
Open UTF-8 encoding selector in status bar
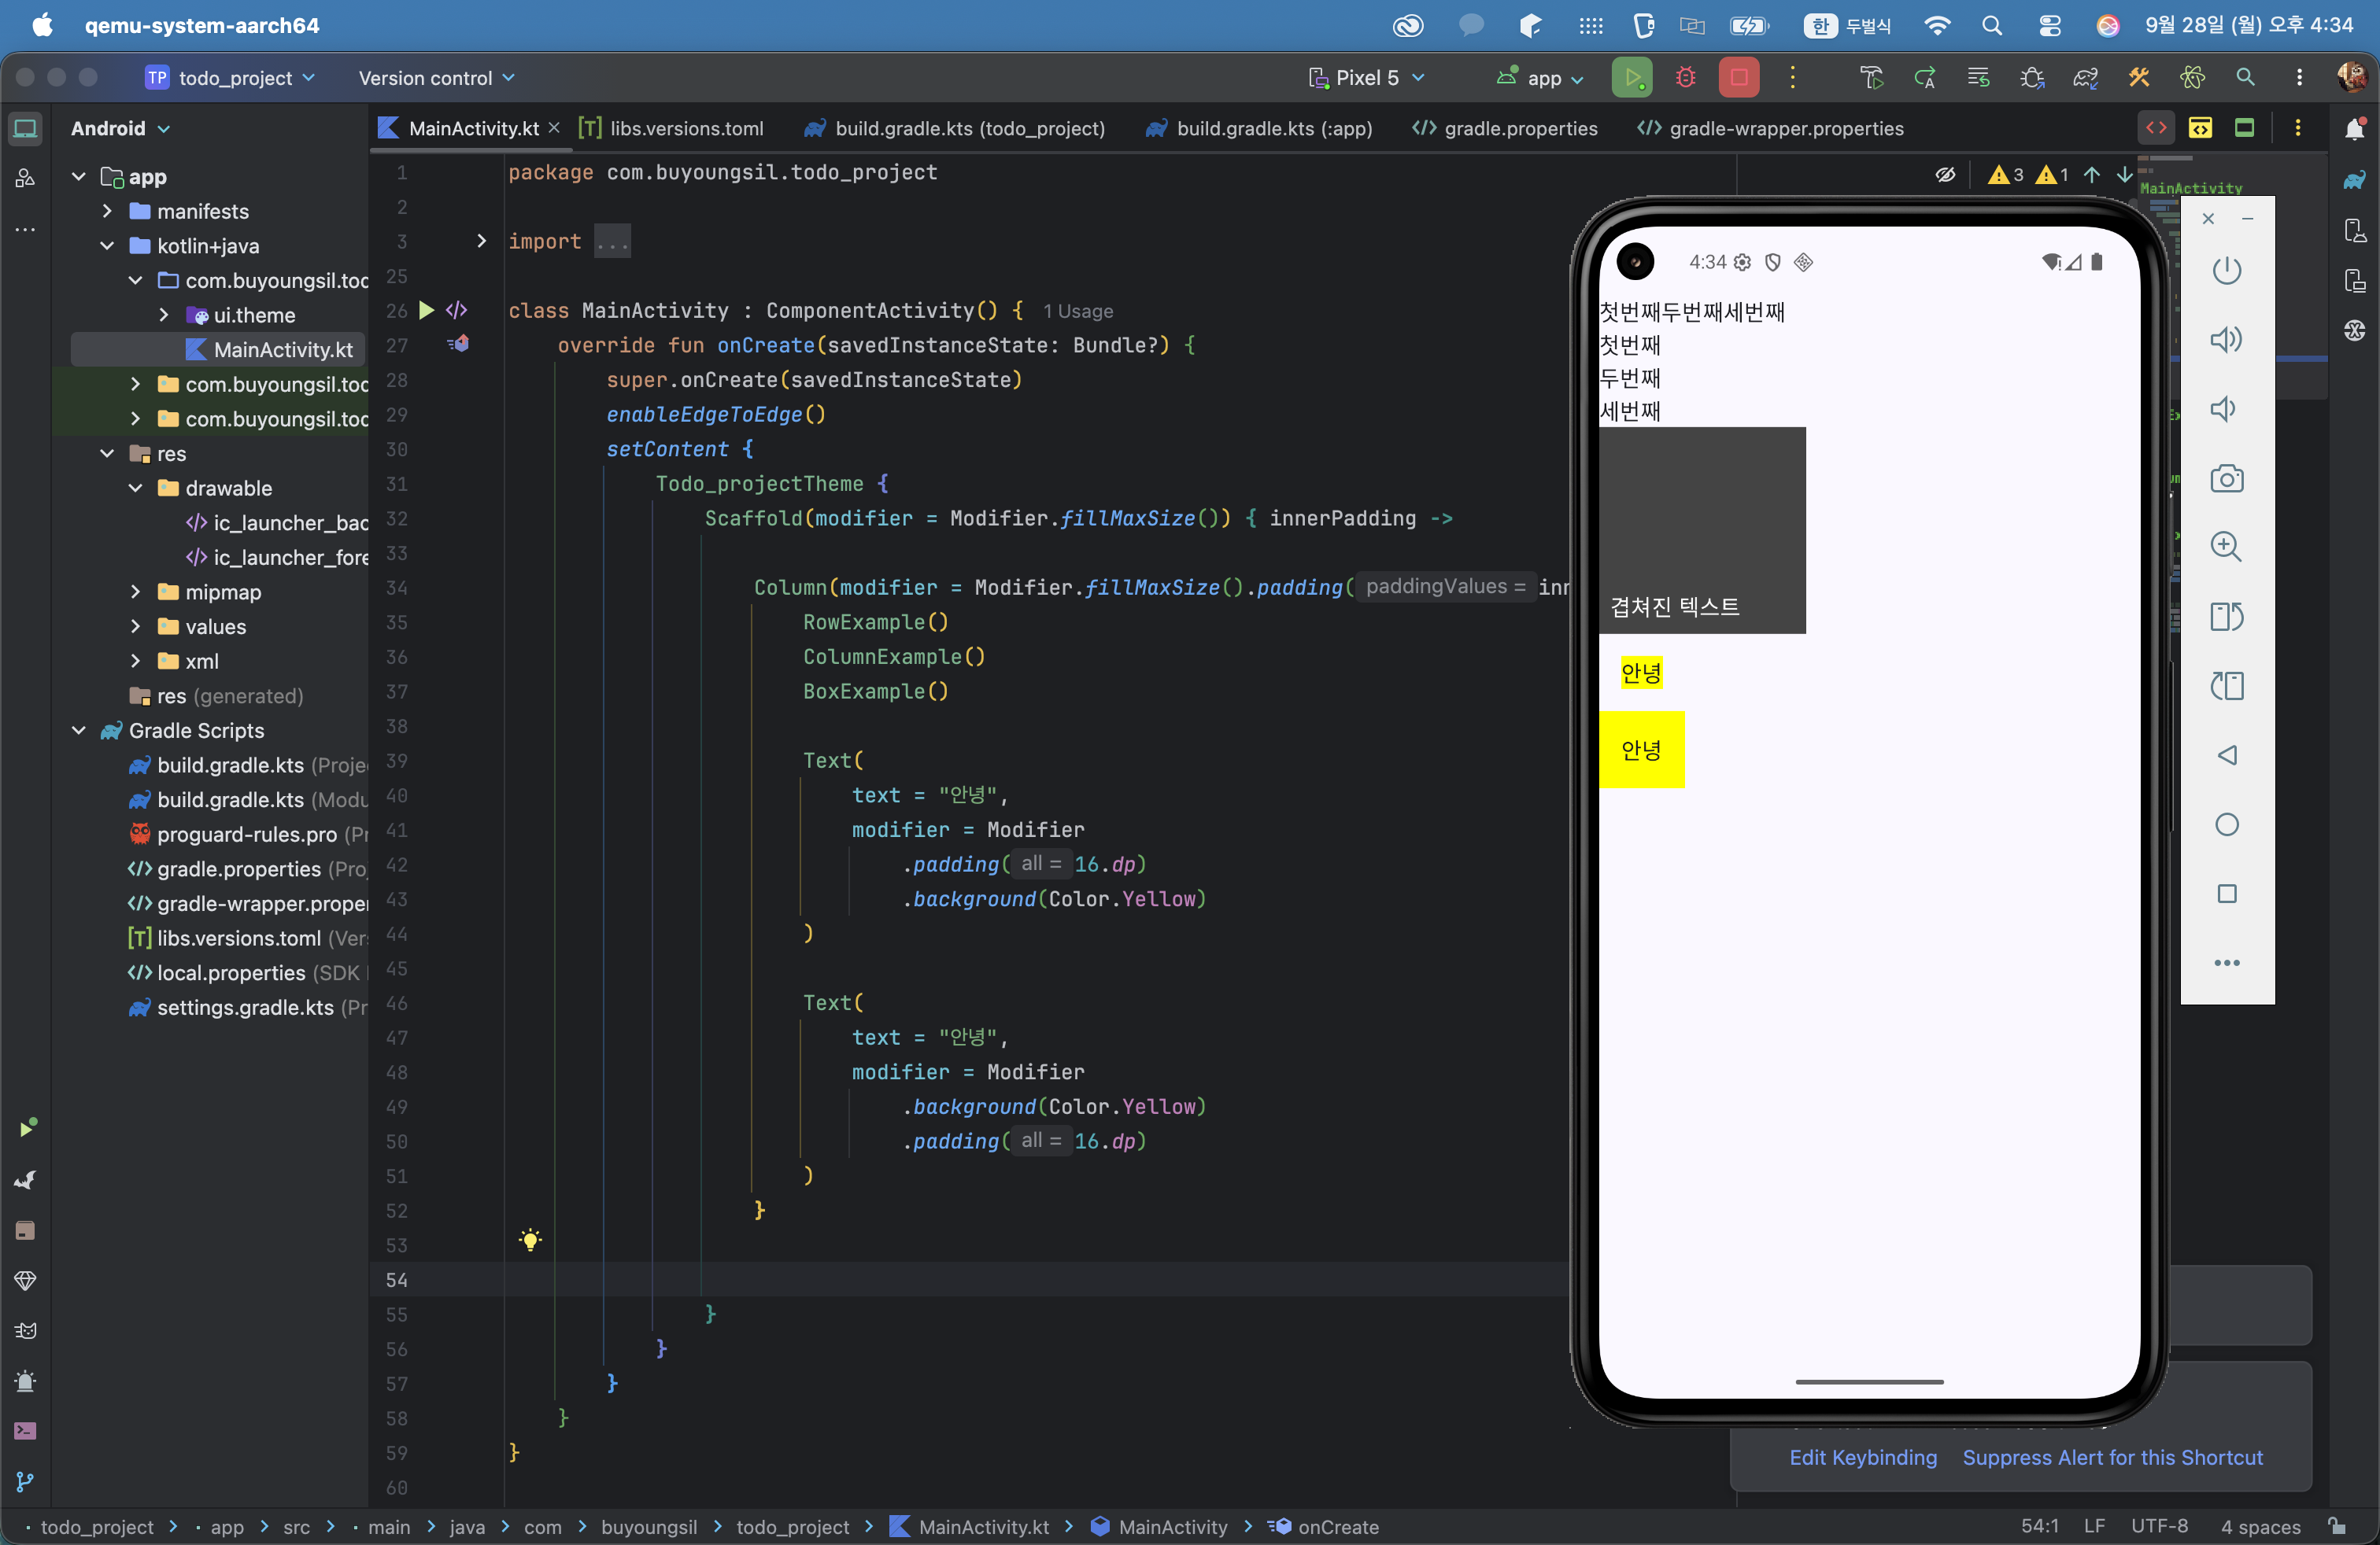click(x=2159, y=1525)
